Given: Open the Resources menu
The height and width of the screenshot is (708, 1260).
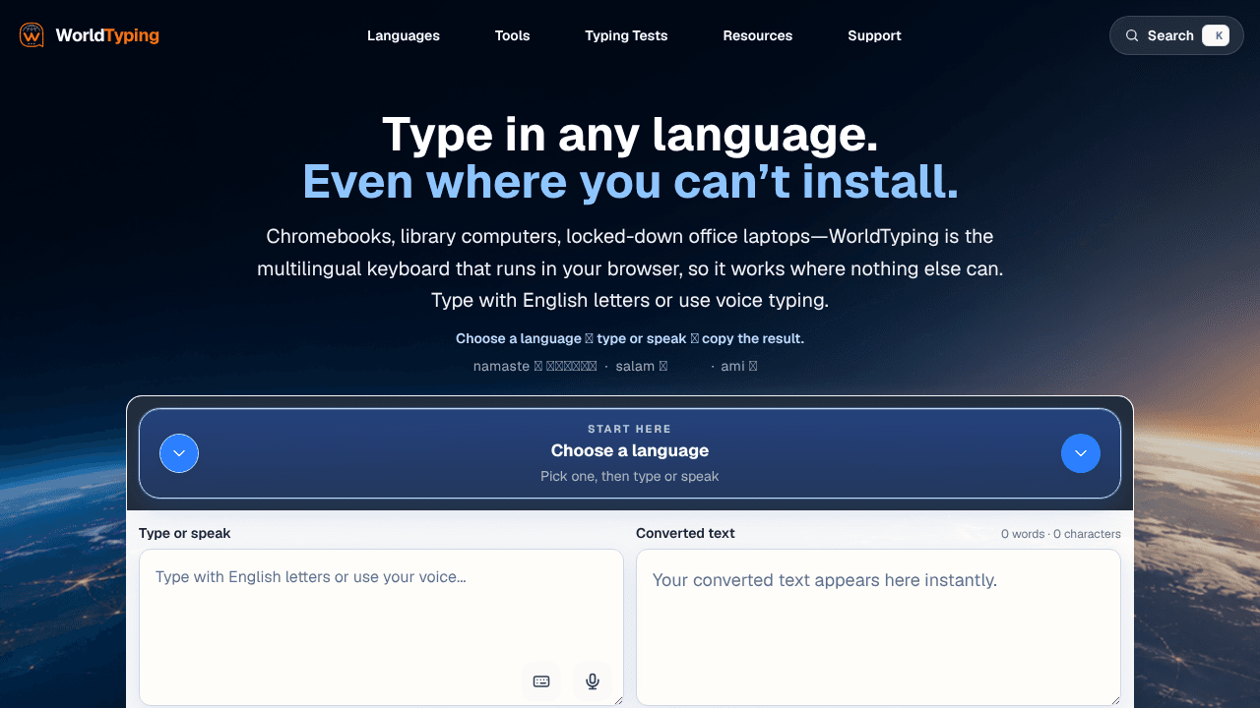Looking at the screenshot, I should pos(758,35).
